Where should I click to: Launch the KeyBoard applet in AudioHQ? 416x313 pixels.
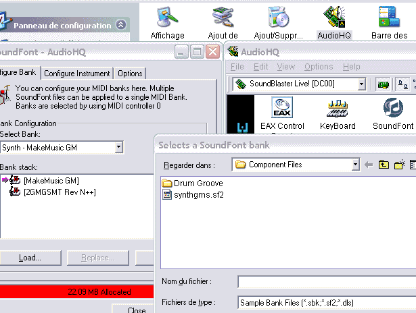pos(338,114)
